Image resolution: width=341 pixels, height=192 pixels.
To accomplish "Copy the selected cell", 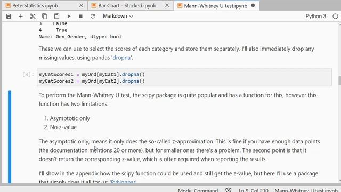I will click(45, 17).
